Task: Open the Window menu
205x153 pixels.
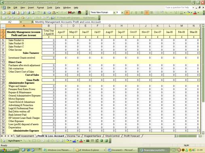Action: 67,8
